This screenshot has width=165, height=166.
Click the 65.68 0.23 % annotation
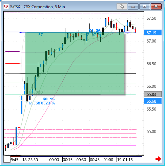(42, 103)
